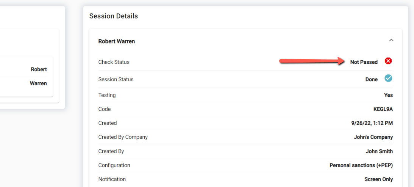Select the Robert Warren panel header
414x187 pixels.
(x=117, y=41)
